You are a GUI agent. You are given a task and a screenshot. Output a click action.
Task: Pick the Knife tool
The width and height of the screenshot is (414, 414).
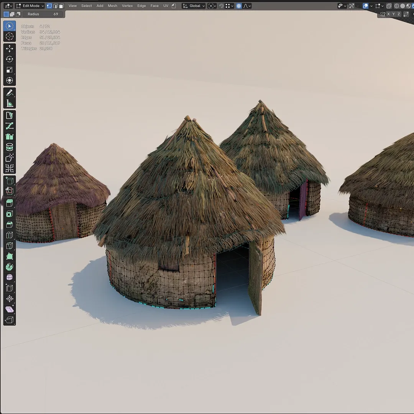coord(10,246)
